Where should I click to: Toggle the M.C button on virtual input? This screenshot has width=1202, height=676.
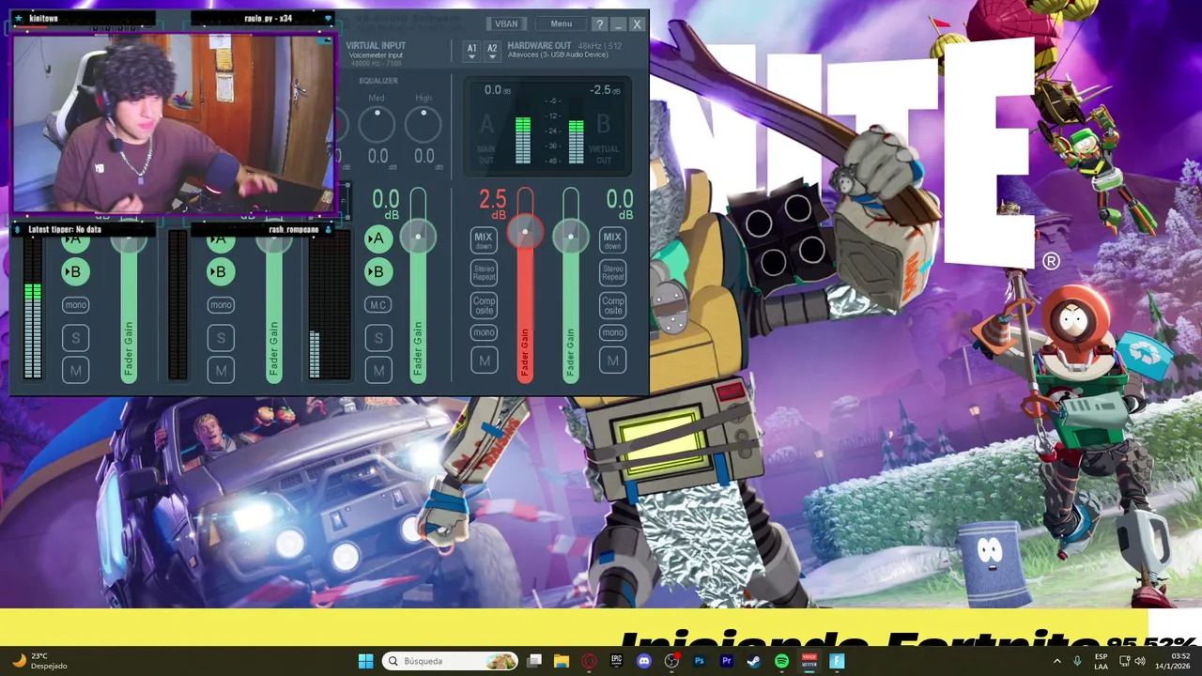378,305
